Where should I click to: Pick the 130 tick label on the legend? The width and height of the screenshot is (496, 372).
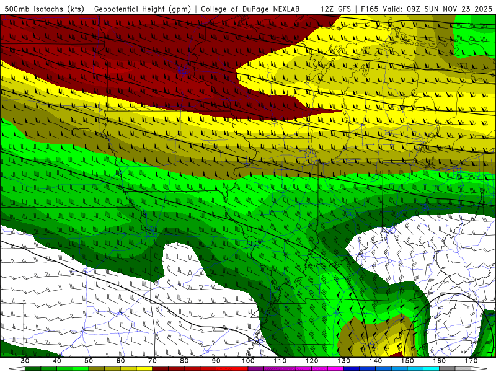click(344, 361)
